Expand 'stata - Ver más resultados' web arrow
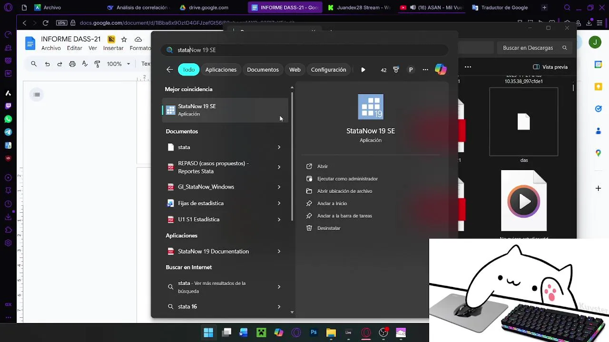This screenshot has width=609, height=342. coord(279,287)
